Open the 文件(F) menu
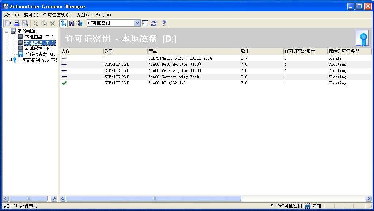Image resolution: width=374 pixels, height=211 pixels. coord(11,15)
